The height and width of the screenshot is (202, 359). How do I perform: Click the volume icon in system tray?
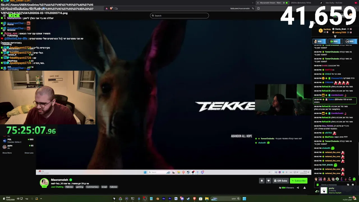pos(18,199)
